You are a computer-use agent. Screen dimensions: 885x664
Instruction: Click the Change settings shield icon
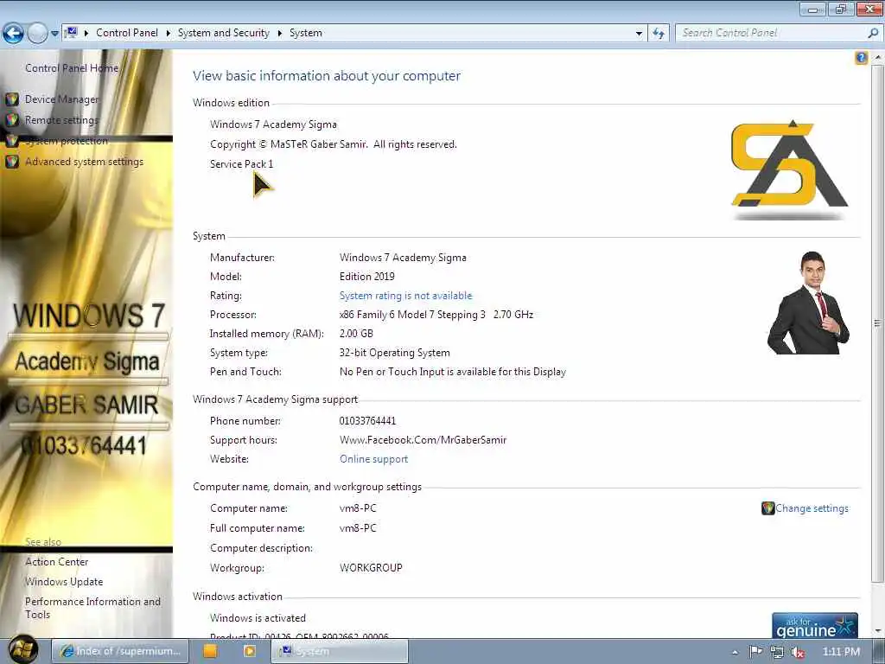767,508
